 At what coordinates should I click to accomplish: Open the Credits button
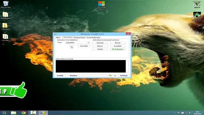[x=60, y=75]
